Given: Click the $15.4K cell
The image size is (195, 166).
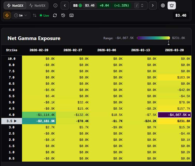Looking at the screenshot, I should [x=73, y=109].
